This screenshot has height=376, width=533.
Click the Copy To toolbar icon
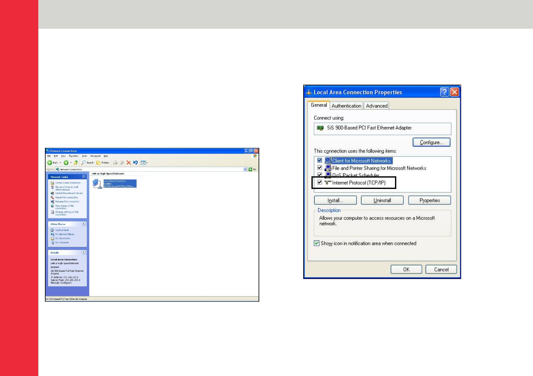[x=122, y=163]
